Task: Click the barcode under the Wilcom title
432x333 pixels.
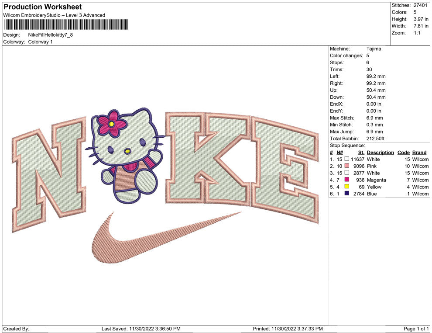Action: point(66,24)
